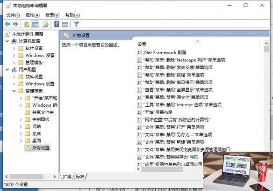Viewport: 273px width, 191px height.
Task: Click the tree pane scroll-left arrow
Action: pyautogui.click(x=7, y=176)
